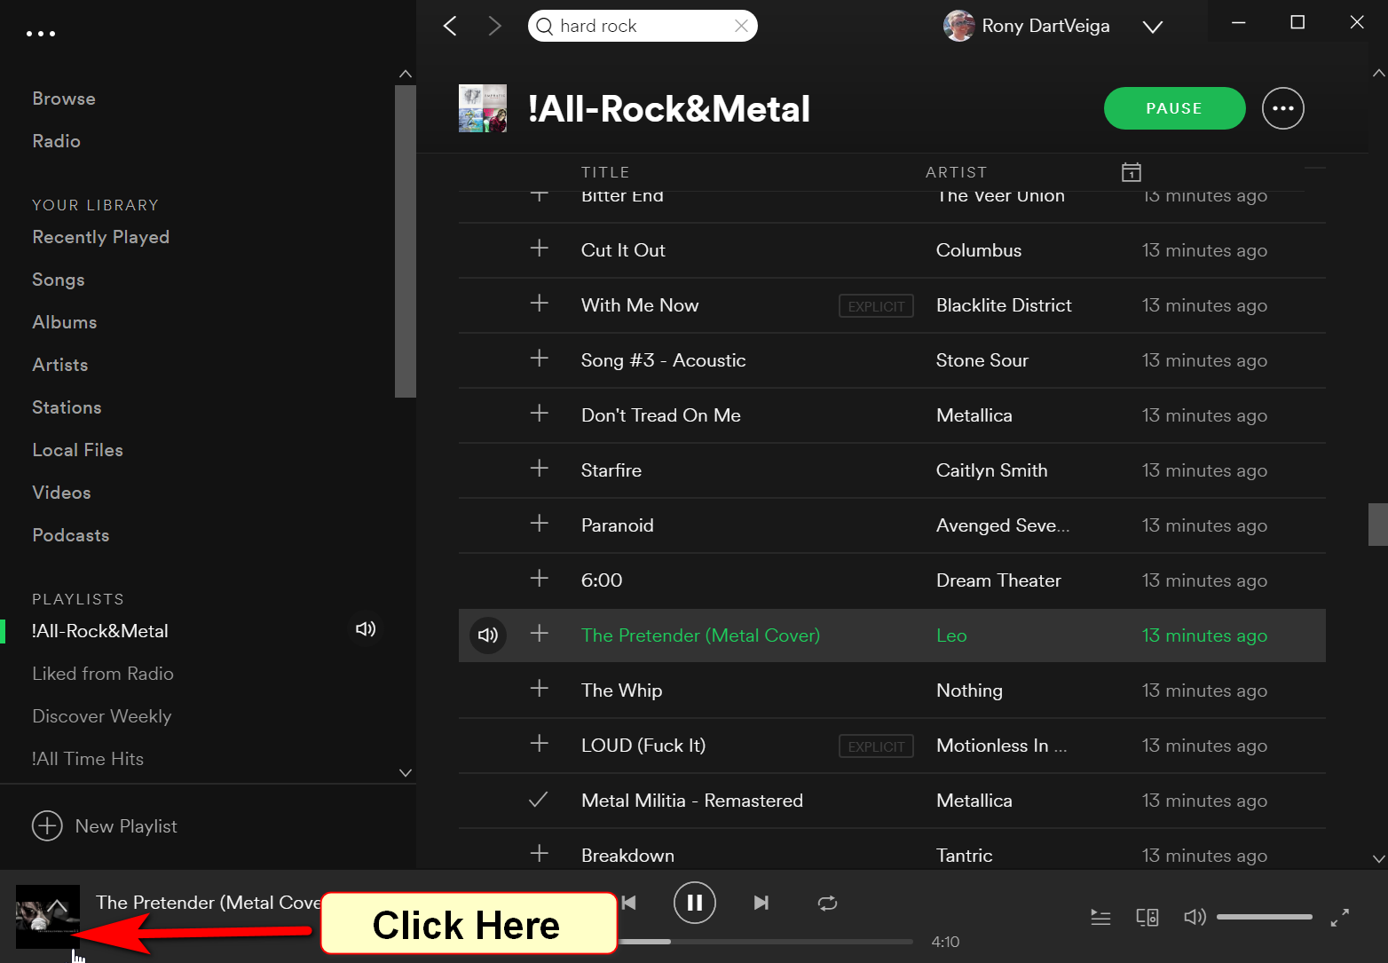Click speaker icon on The Pretender row
1388x963 pixels.
488,635
